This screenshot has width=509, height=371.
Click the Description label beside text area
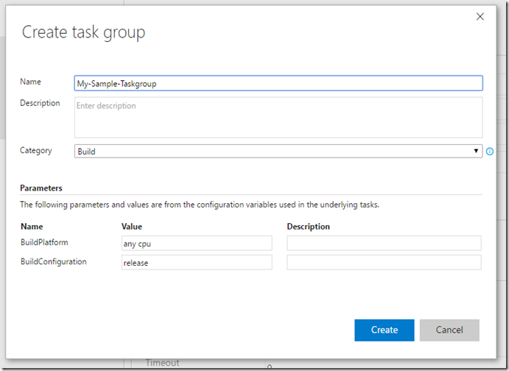(40, 103)
